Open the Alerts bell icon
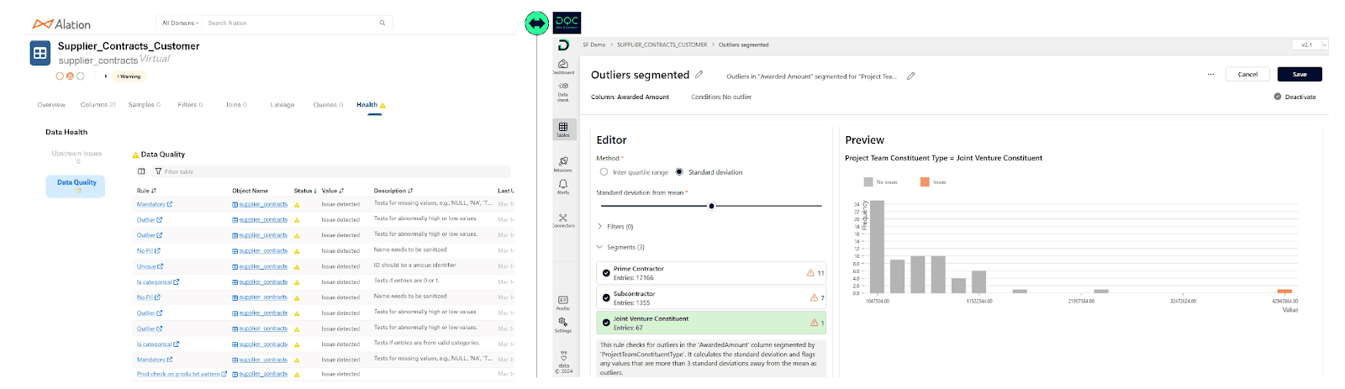 click(x=562, y=185)
